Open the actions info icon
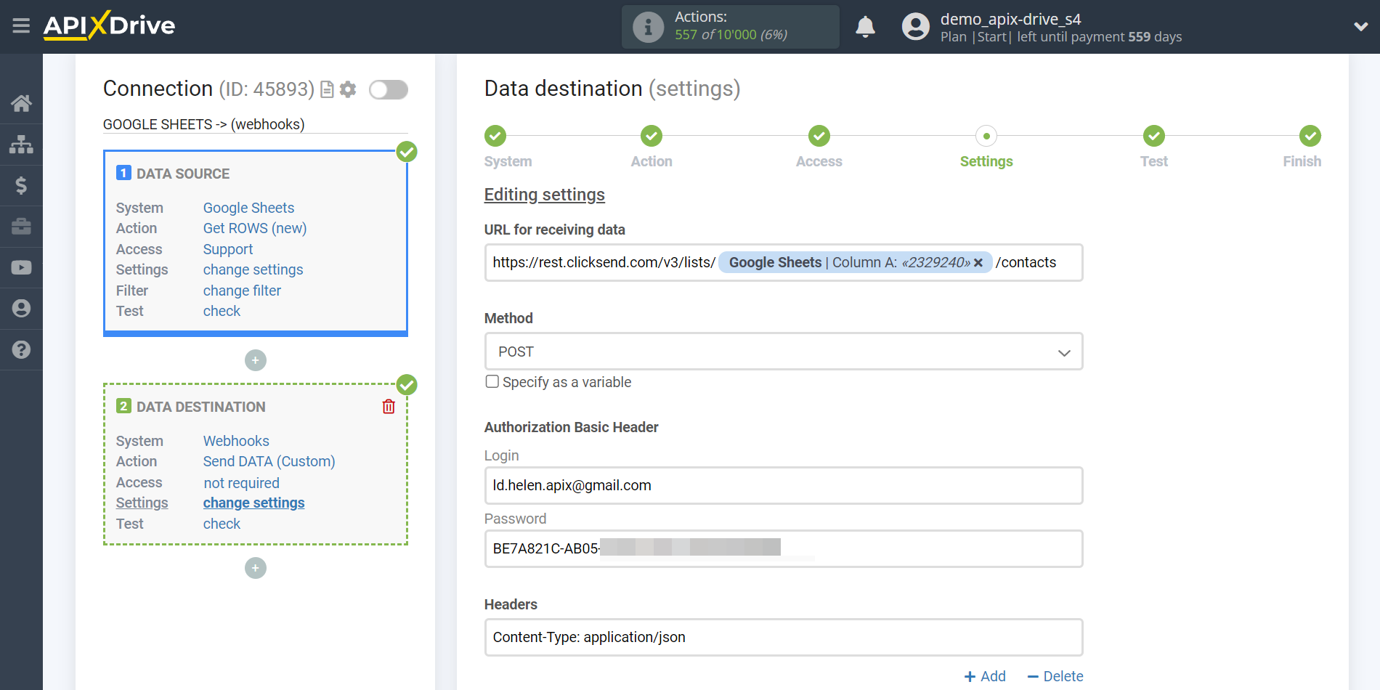This screenshot has height=690, width=1380. [648, 27]
